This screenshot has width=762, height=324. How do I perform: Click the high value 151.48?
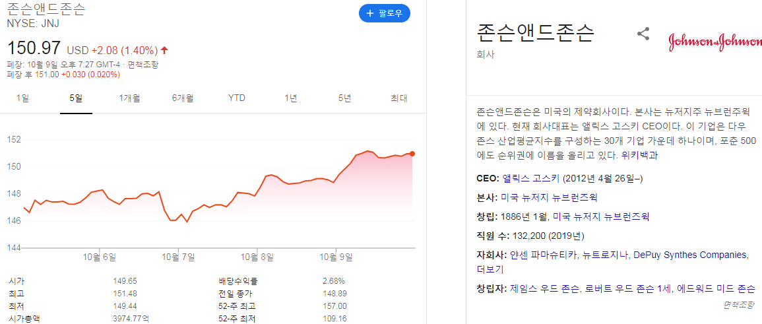point(125,294)
